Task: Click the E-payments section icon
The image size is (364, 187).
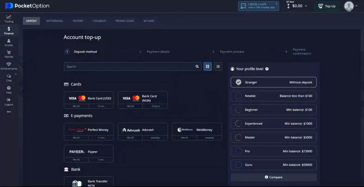Action: [66, 116]
